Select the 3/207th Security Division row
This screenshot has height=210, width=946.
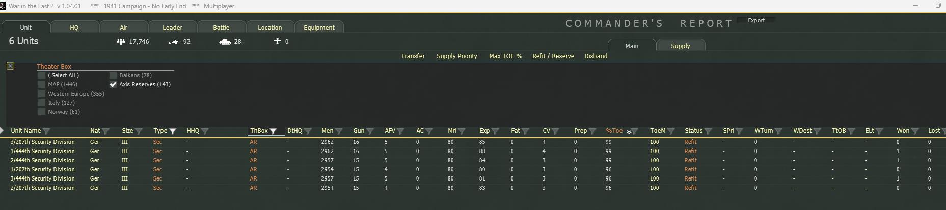tap(43, 142)
